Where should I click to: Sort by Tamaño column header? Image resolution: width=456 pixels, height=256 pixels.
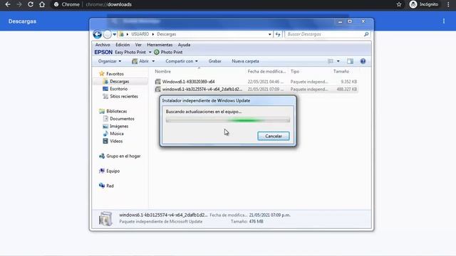pyautogui.click(x=341, y=71)
